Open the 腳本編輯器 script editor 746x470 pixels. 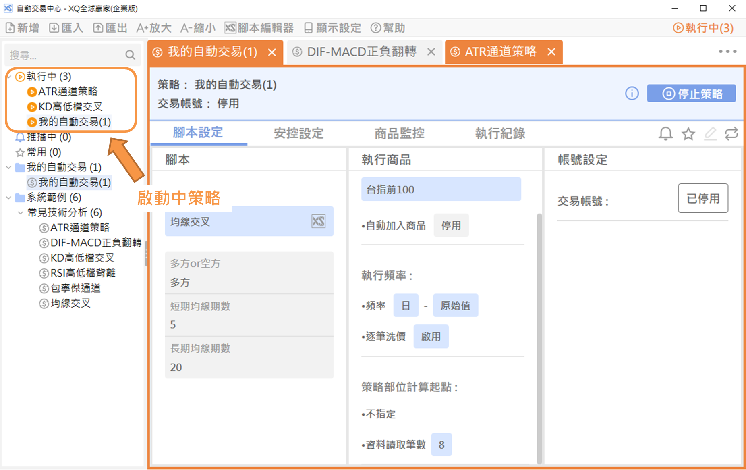point(259,28)
